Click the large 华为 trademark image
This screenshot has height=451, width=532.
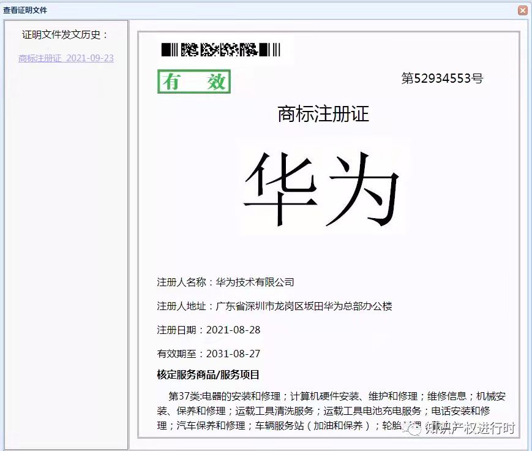click(x=322, y=189)
